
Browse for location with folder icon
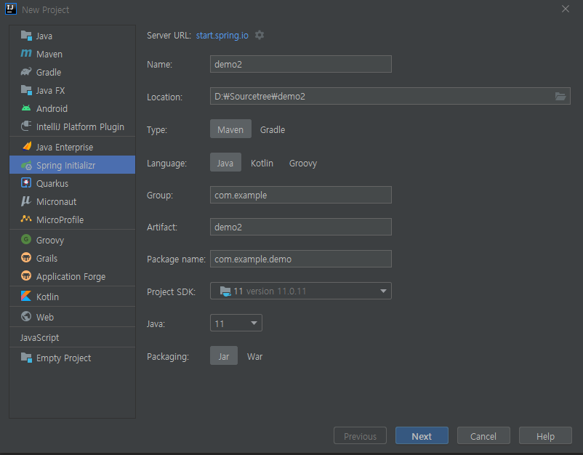[x=560, y=96]
